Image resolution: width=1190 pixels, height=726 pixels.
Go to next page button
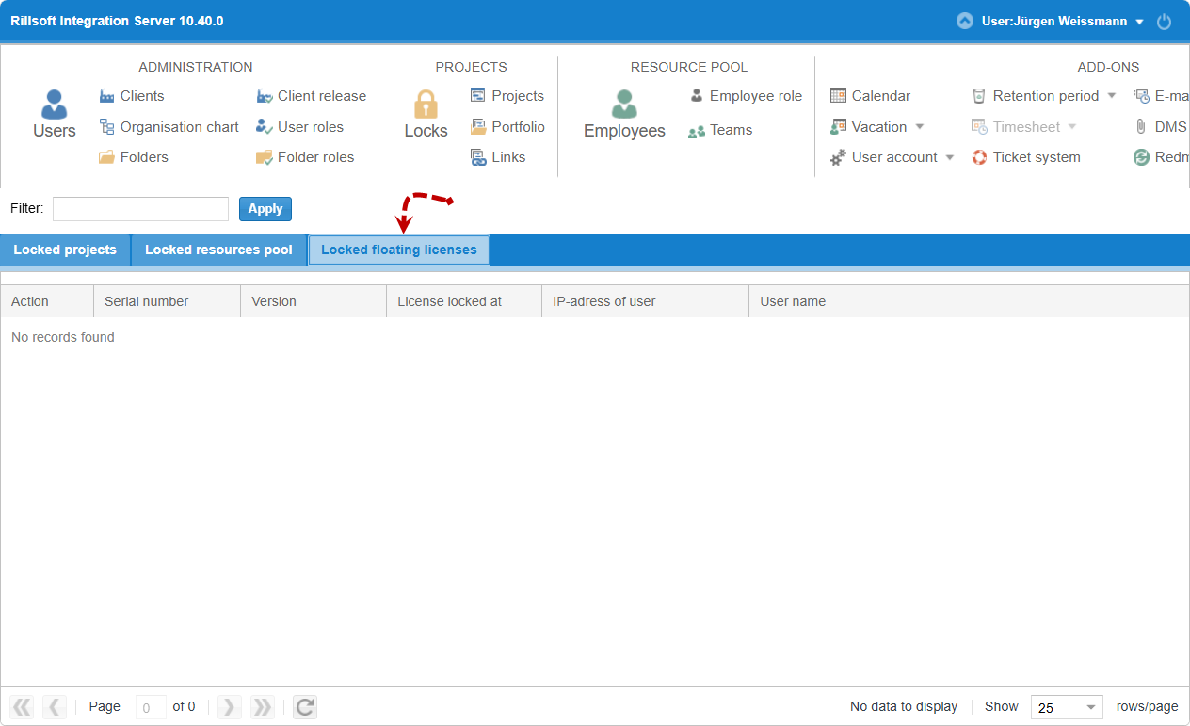click(230, 707)
